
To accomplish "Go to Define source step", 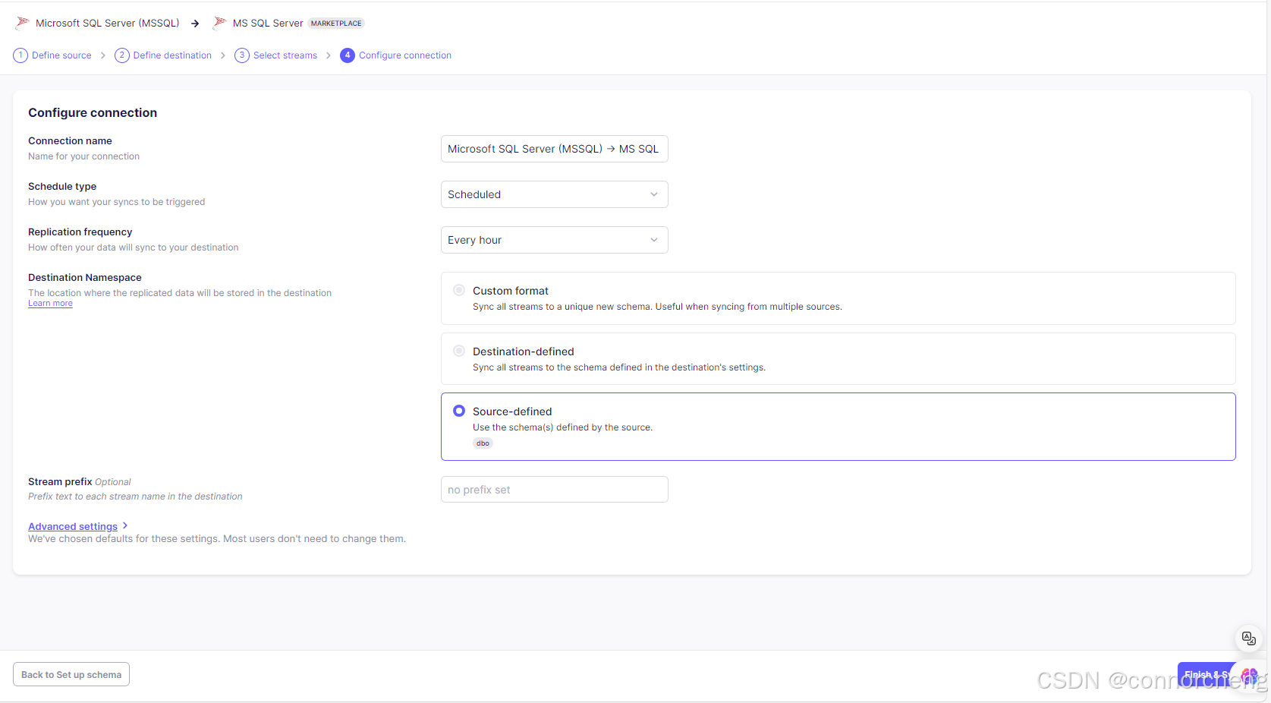I will coord(61,55).
